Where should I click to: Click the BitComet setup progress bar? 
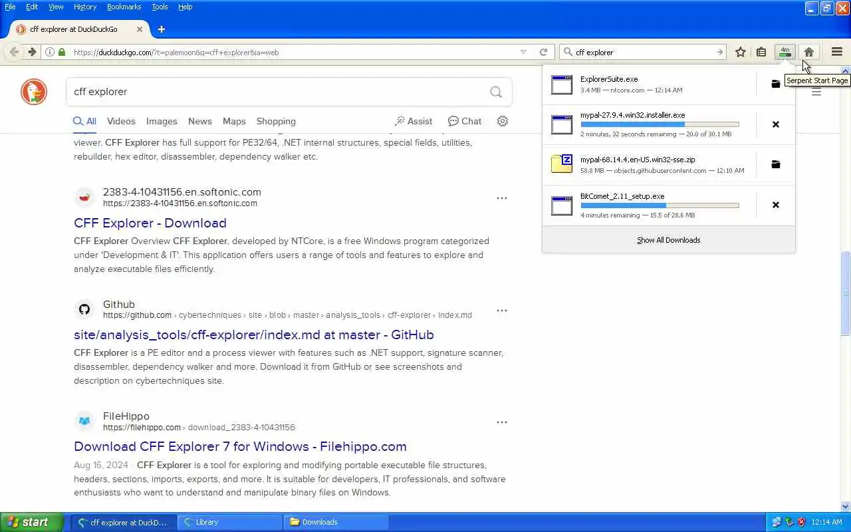660,205
